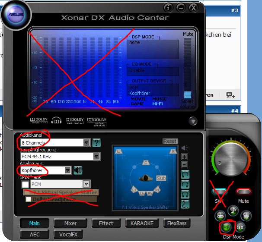Minimize the Xonar Audio Center window
Screen dimensions: 262x242
[x=181, y=8]
